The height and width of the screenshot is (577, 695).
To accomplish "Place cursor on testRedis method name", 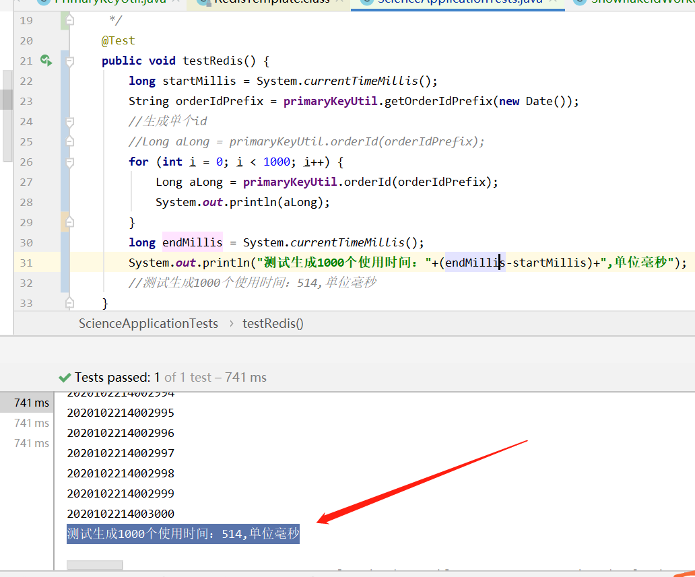I will pyautogui.click(x=213, y=61).
